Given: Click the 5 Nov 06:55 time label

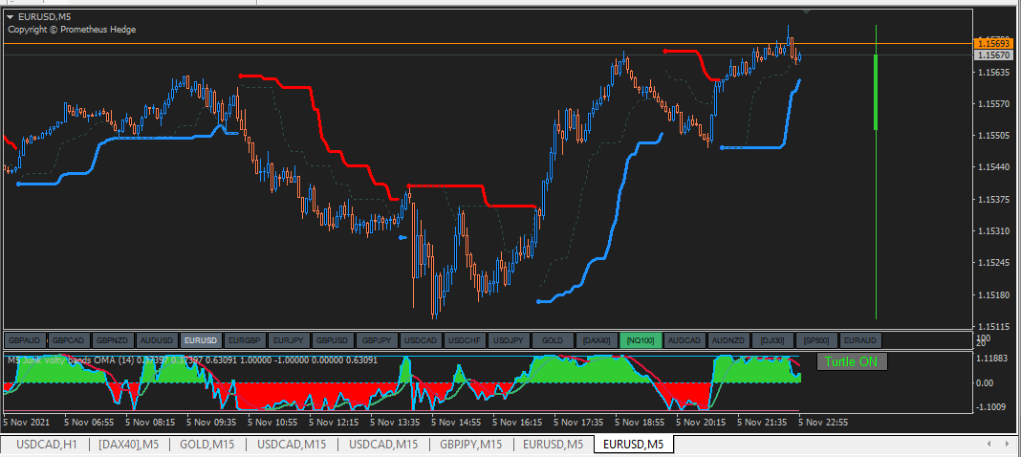Looking at the screenshot, I should point(88,422).
